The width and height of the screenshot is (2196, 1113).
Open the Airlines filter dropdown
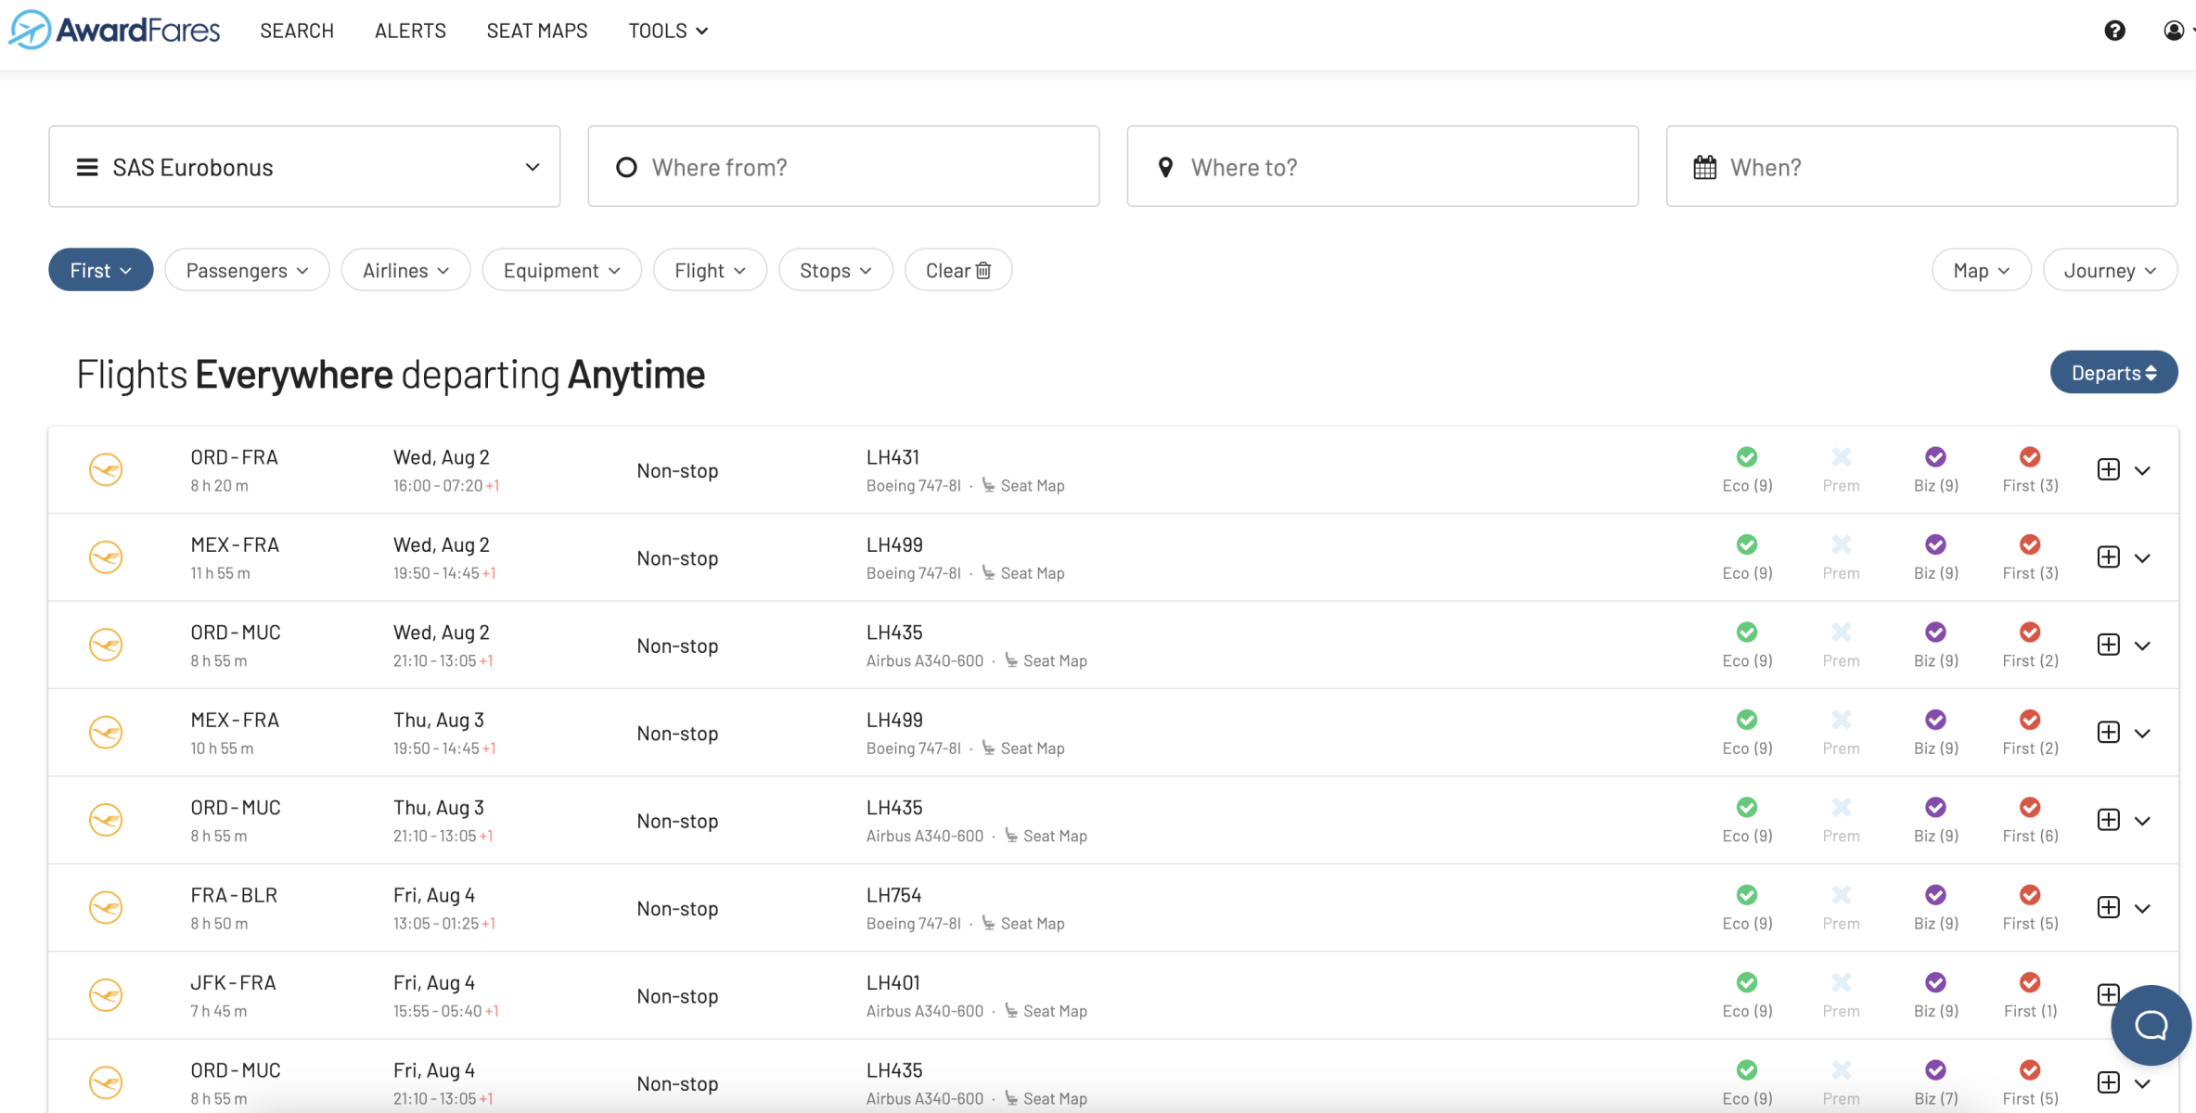(x=405, y=270)
